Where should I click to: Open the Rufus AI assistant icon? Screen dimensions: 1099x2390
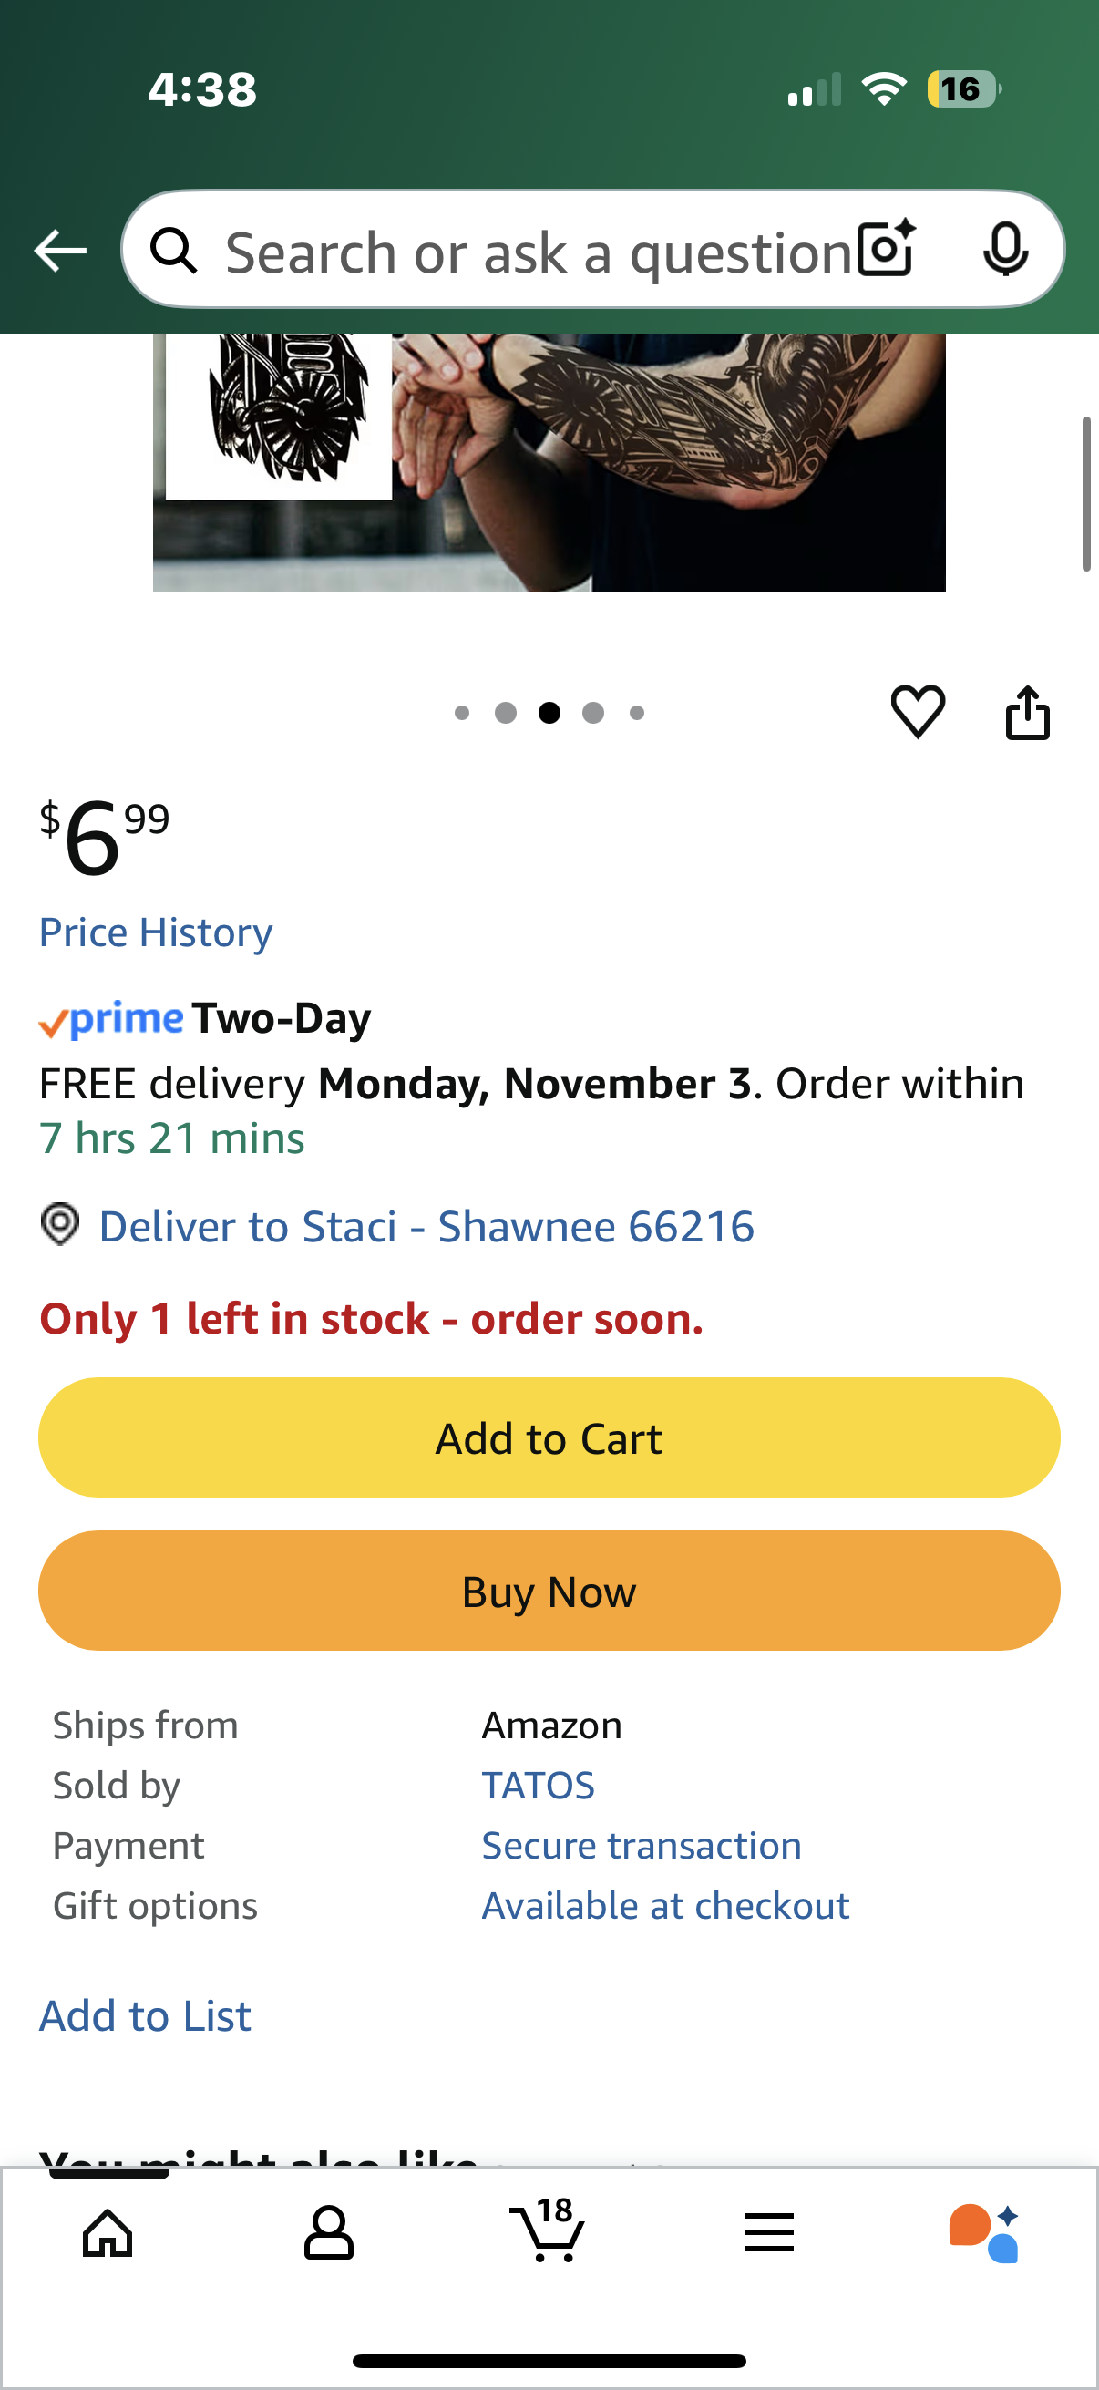pos(984,2232)
